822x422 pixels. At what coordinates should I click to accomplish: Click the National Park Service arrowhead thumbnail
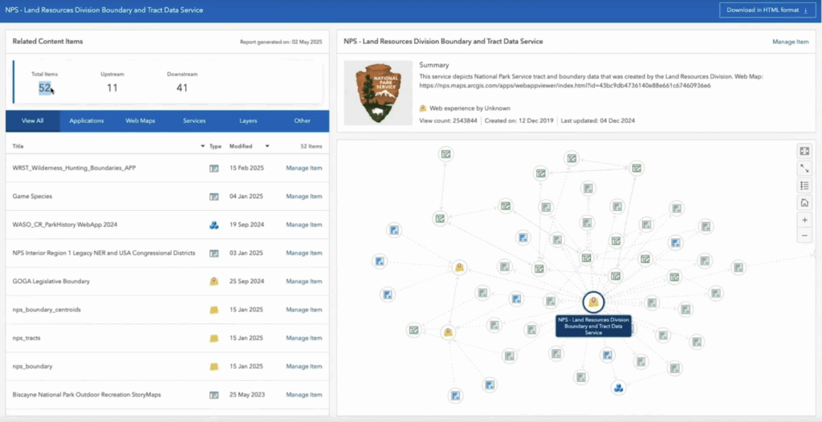378,92
